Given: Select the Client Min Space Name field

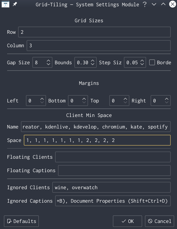Looking at the screenshot, I should point(96,127).
